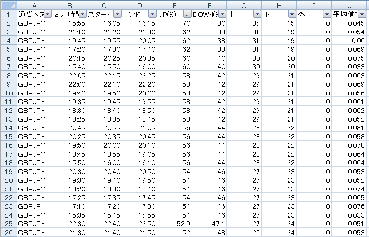Select row 14 header
Viewport: 369px width, 237px height.
pos(9,128)
